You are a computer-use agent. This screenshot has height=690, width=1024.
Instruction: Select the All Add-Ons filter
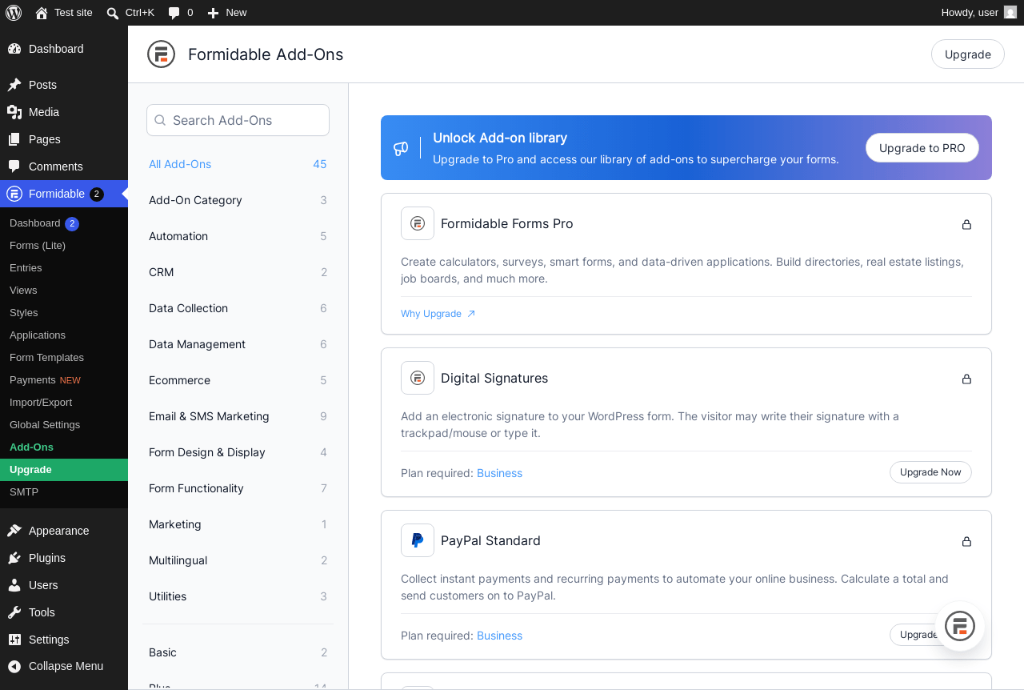238,164
